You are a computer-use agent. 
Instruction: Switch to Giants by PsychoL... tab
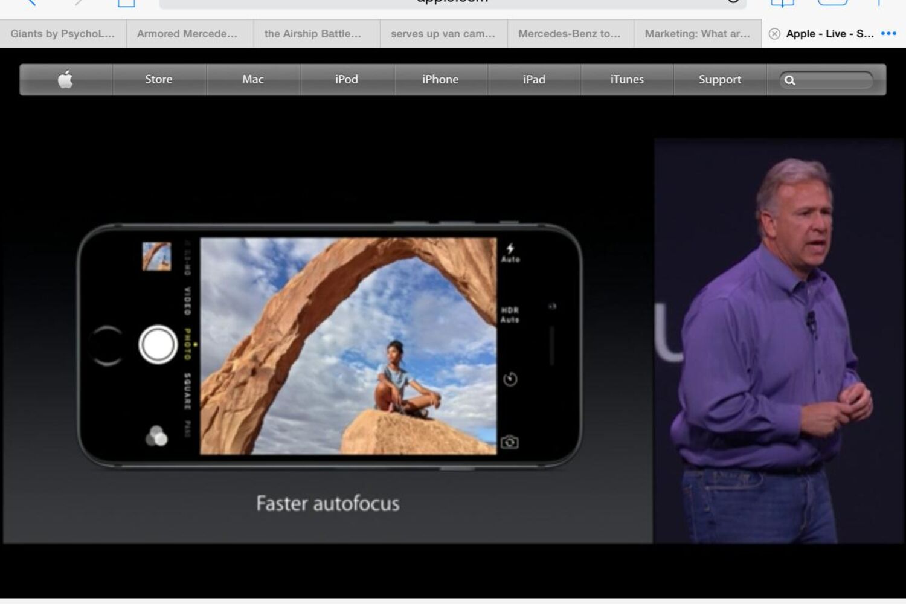pos(63,34)
